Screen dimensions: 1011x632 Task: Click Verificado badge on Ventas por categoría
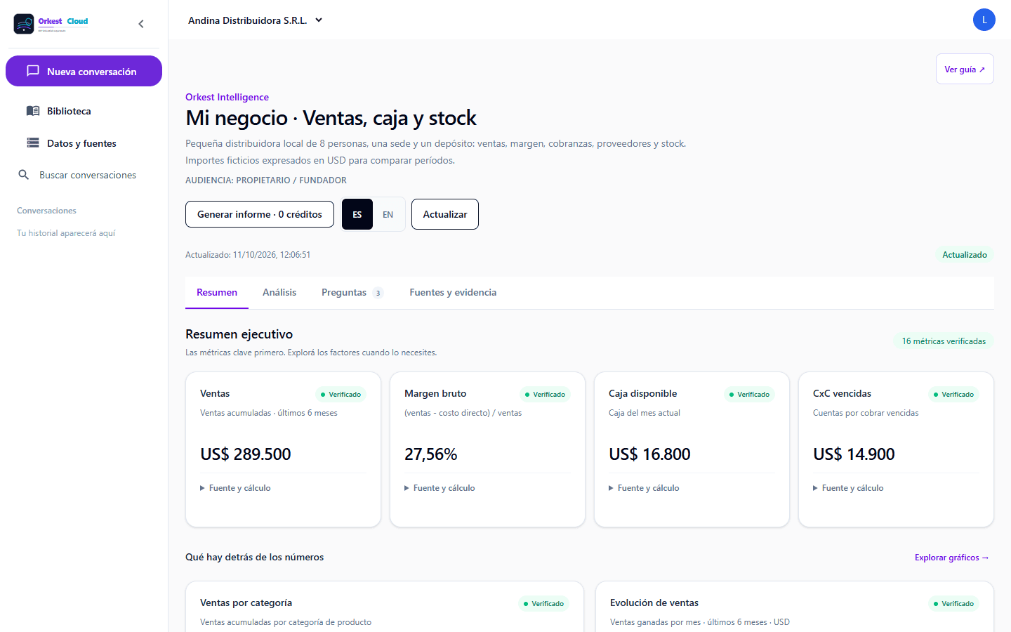[543, 604]
